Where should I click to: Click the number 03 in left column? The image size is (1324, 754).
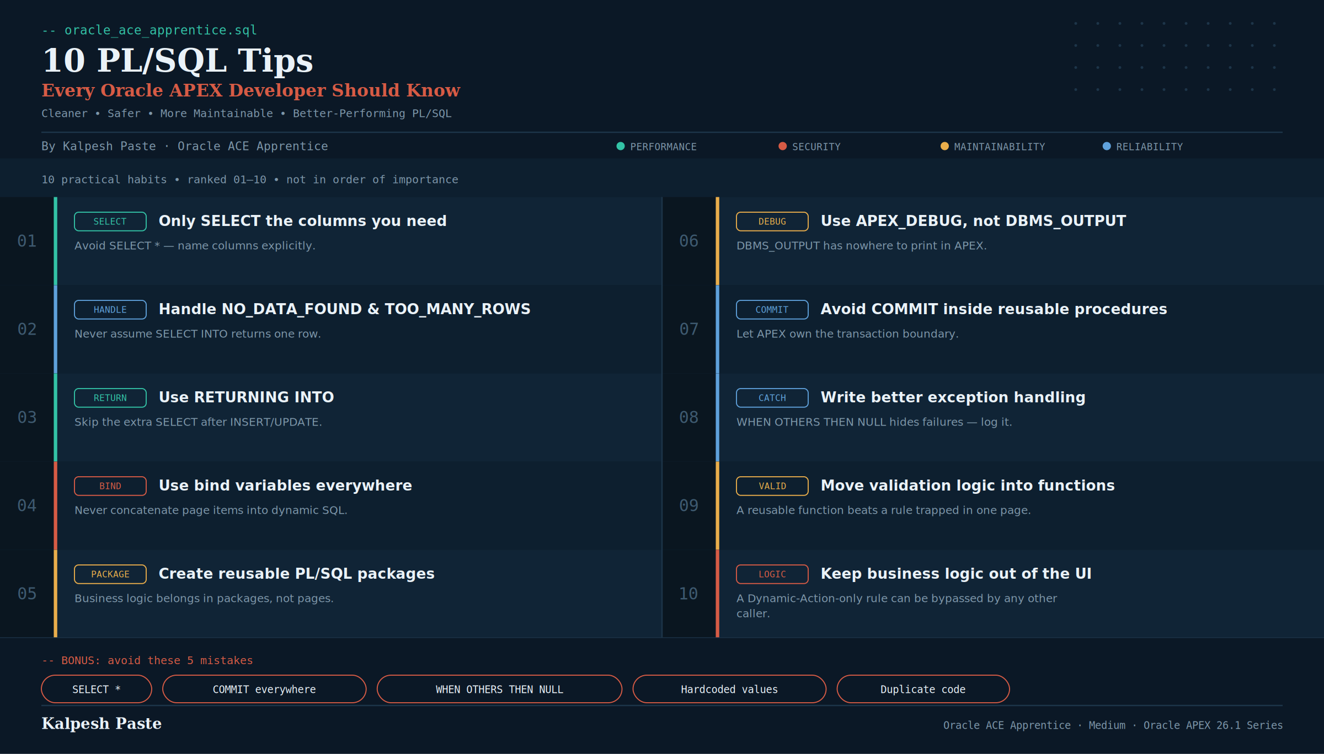[x=27, y=417]
